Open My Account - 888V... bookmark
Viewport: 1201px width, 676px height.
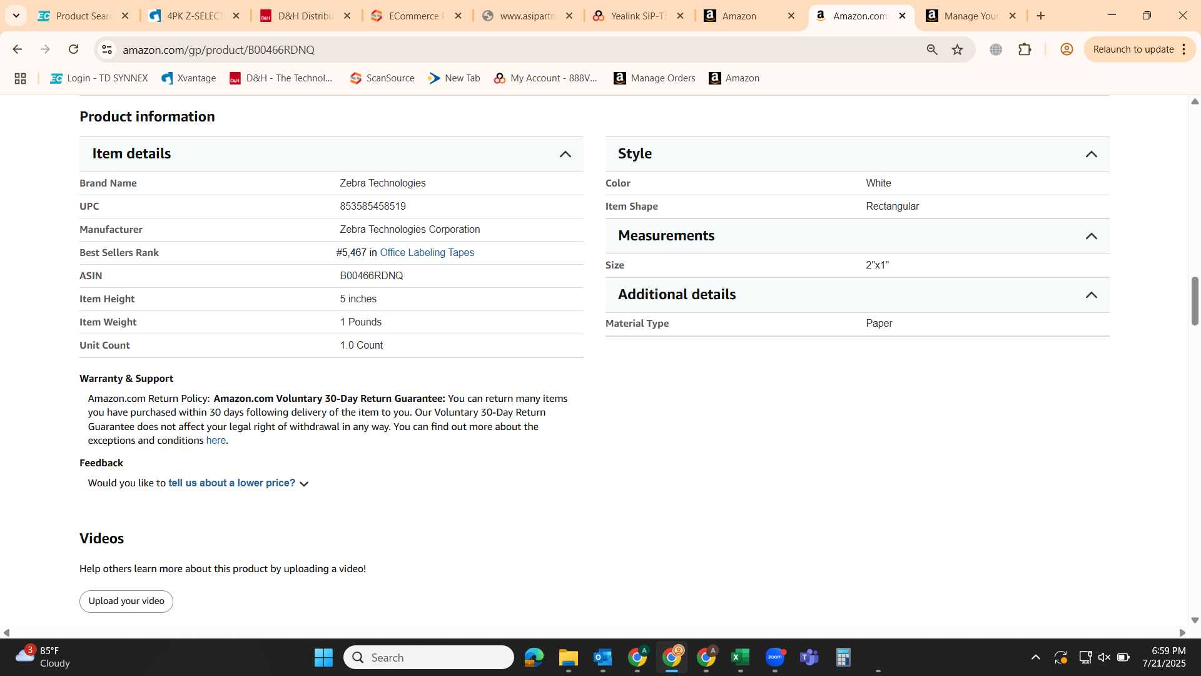(545, 78)
